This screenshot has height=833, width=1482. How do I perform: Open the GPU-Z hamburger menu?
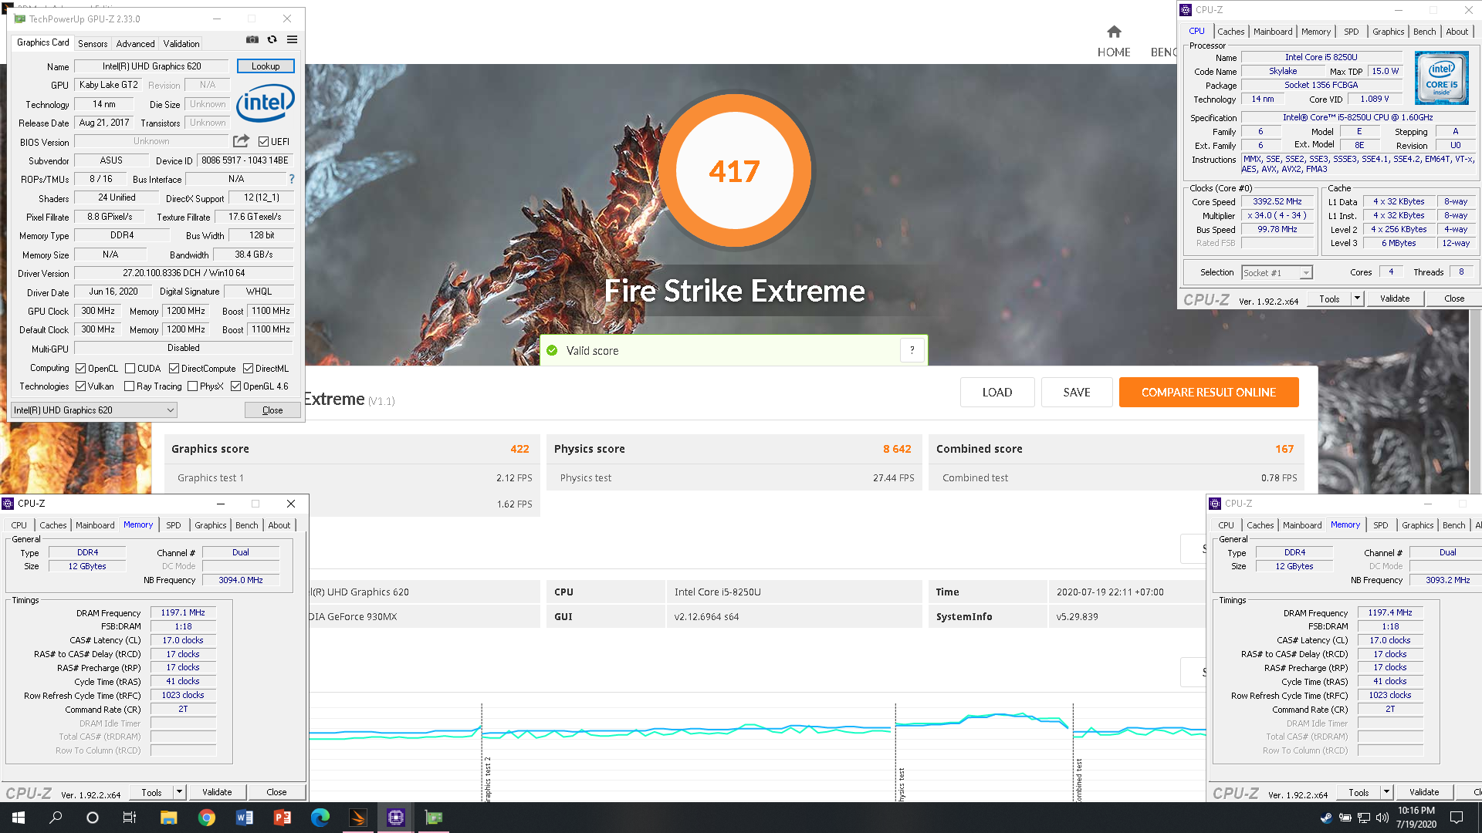pyautogui.click(x=292, y=39)
